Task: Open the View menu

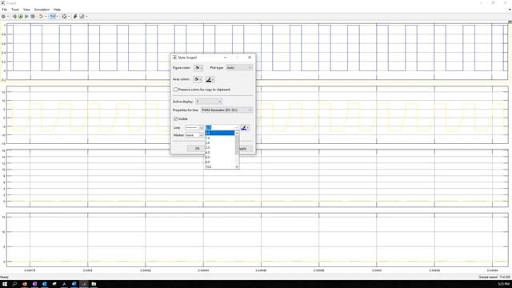Action: (26, 10)
